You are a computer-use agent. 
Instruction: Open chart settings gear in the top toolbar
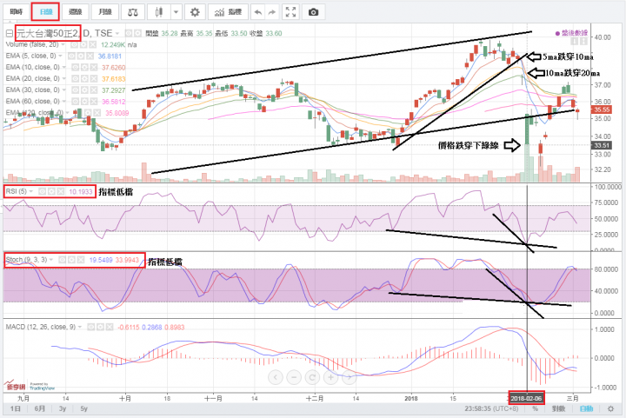click(x=195, y=12)
